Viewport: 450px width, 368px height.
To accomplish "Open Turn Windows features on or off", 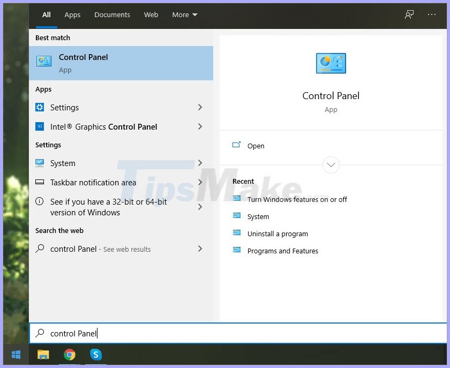I will [297, 199].
